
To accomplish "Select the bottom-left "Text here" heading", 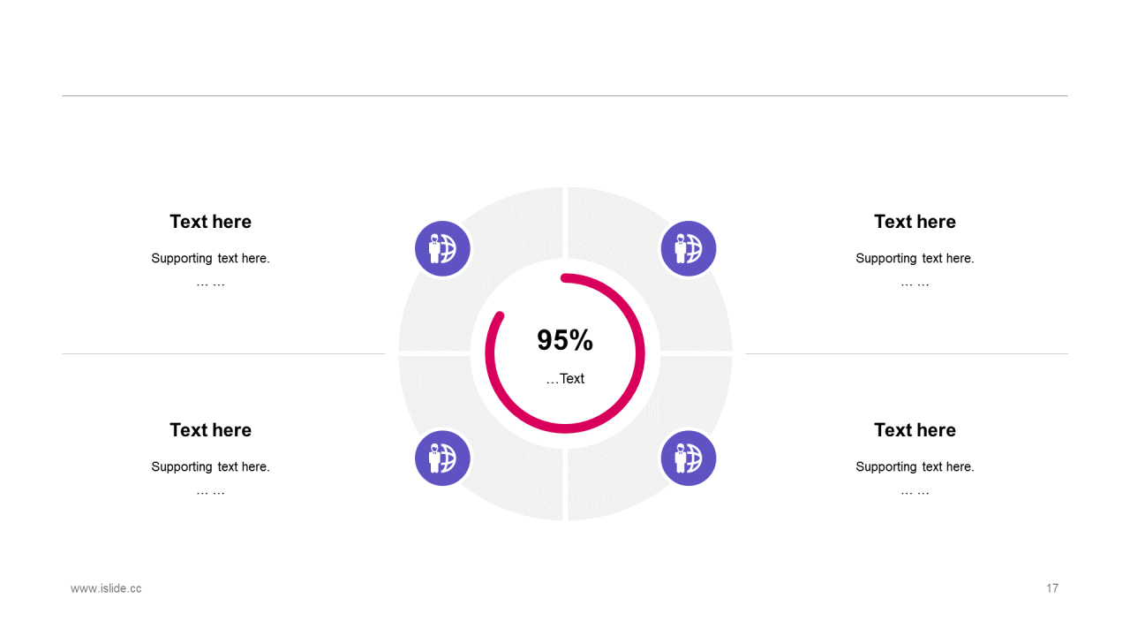I will [210, 430].
